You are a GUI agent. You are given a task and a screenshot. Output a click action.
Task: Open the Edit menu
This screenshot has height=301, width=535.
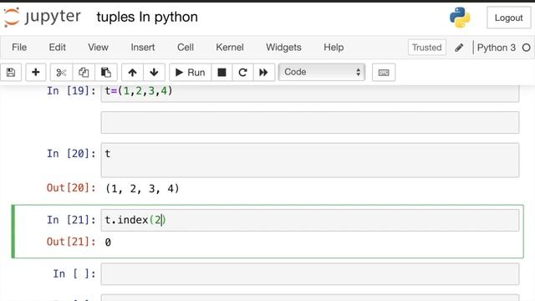point(58,47)
